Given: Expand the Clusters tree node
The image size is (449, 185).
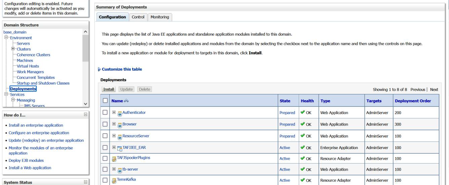Looking at the screenshot, I should tap(14, 49).
